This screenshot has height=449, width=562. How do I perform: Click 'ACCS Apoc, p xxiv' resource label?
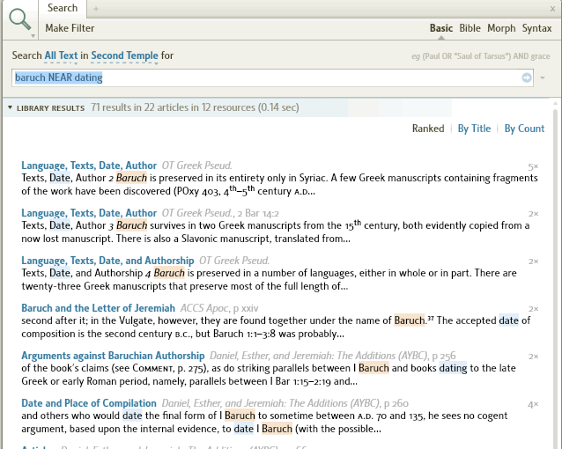(219, 308)
